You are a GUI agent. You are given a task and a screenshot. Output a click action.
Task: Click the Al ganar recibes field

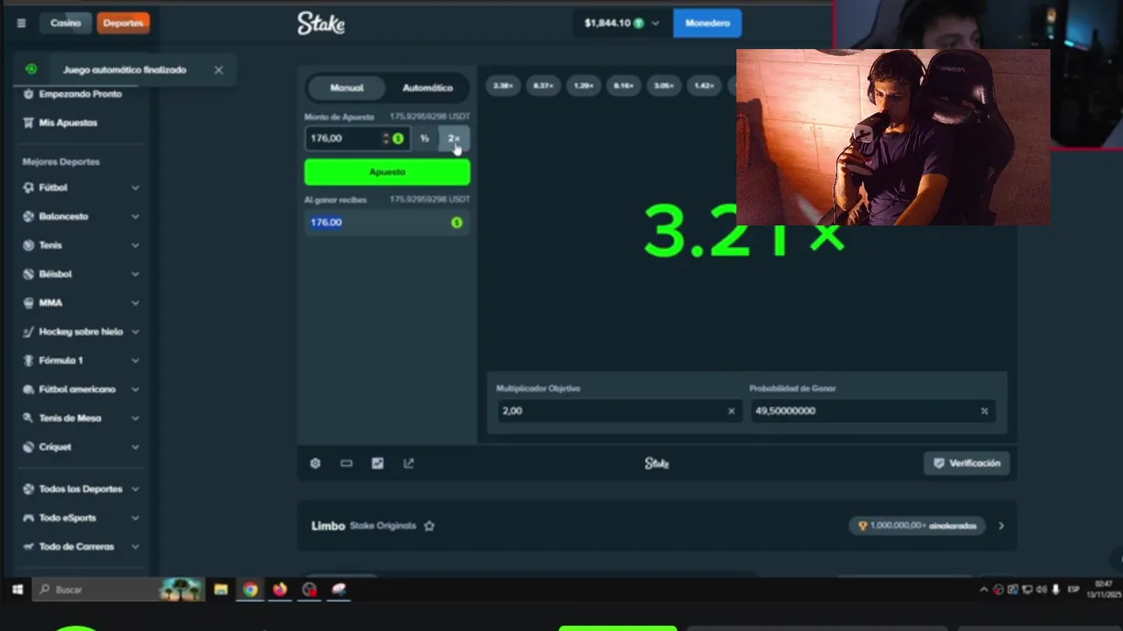coord(387,223)
